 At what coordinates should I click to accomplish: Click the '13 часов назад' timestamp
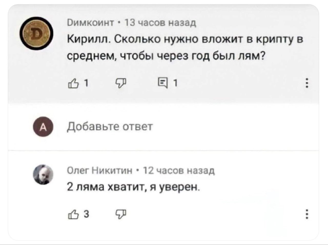160,23
